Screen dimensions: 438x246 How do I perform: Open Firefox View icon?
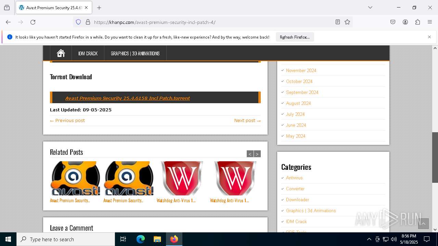coord(7,8)
